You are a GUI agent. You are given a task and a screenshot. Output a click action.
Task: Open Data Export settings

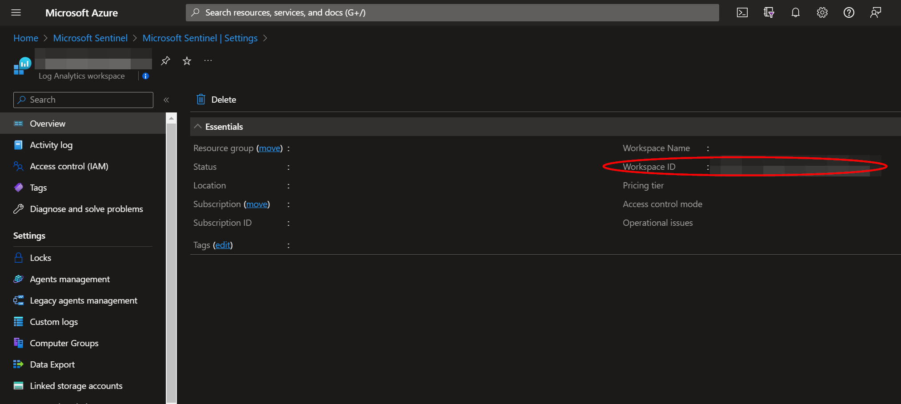(83, 364)
